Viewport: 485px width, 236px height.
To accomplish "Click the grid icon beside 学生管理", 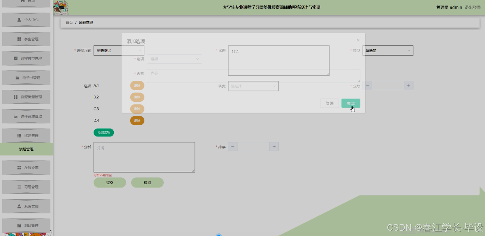I will click(x=19, y=39).
